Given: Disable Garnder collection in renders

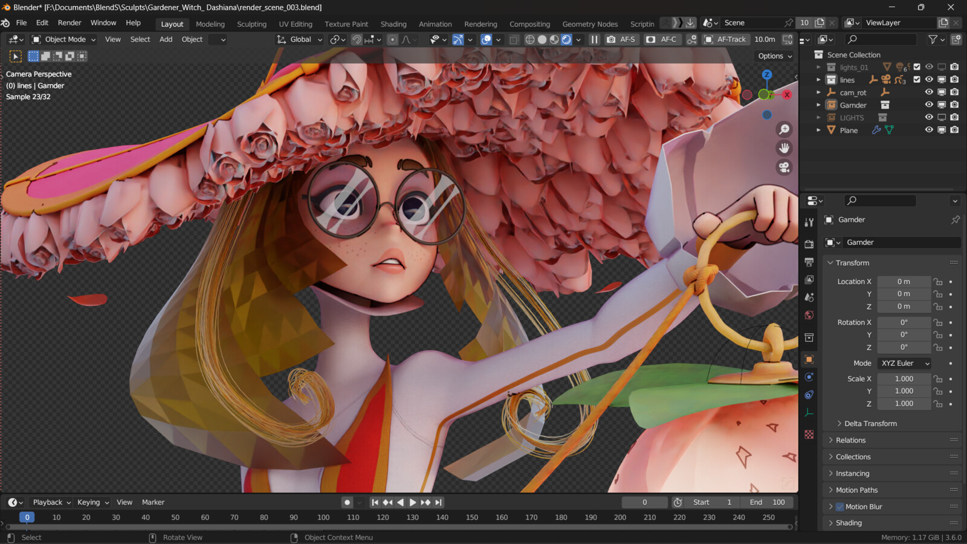Looking at the screenshot, I should 954,105.
